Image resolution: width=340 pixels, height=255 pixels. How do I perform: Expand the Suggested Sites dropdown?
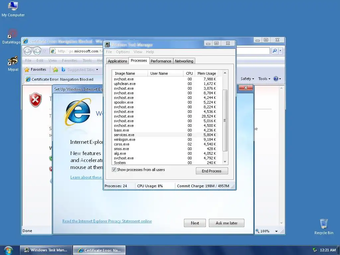click(97, 70)
